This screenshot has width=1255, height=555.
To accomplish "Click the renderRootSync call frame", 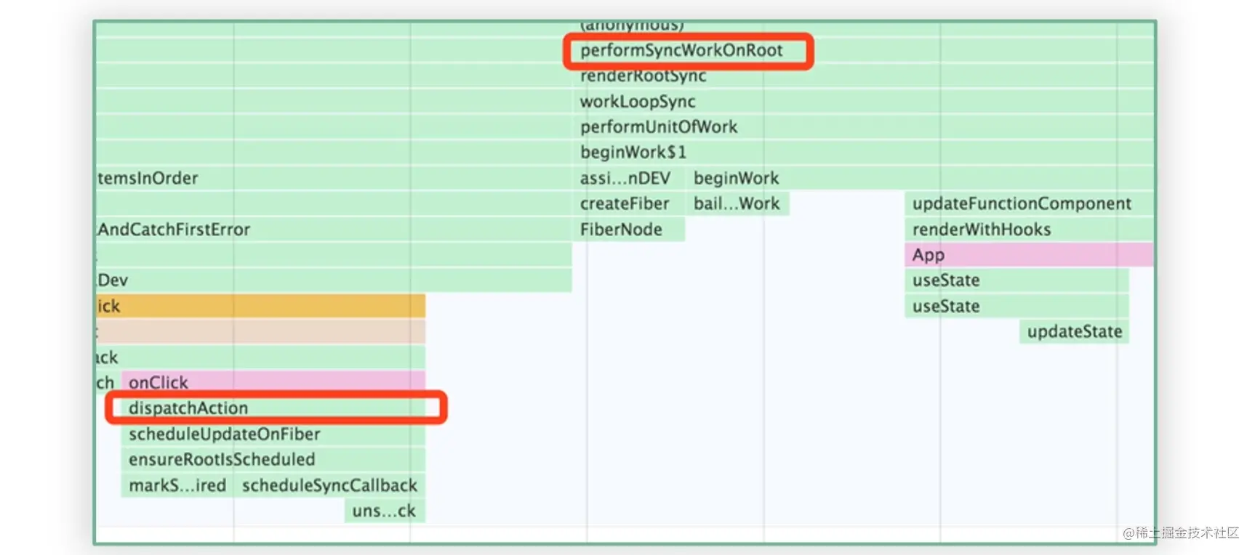I will tap(862, 76).
